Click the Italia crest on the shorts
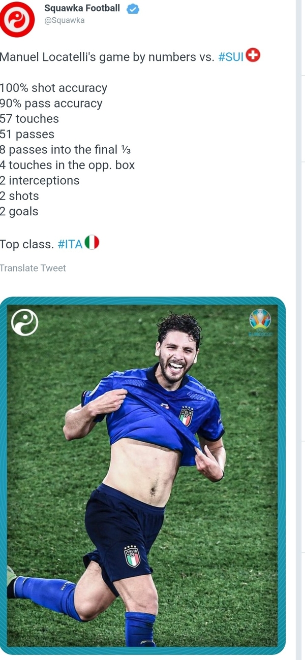 pos(132,556)
